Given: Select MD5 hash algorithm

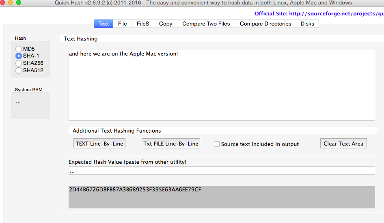Looking at the screenshot, I should [19, 49].
